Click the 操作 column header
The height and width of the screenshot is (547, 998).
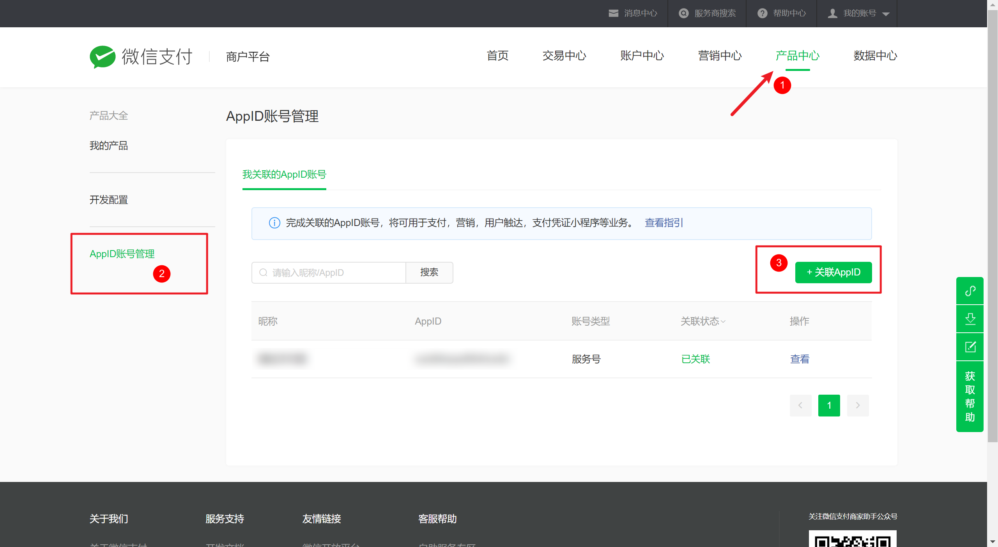click(800, 321)
